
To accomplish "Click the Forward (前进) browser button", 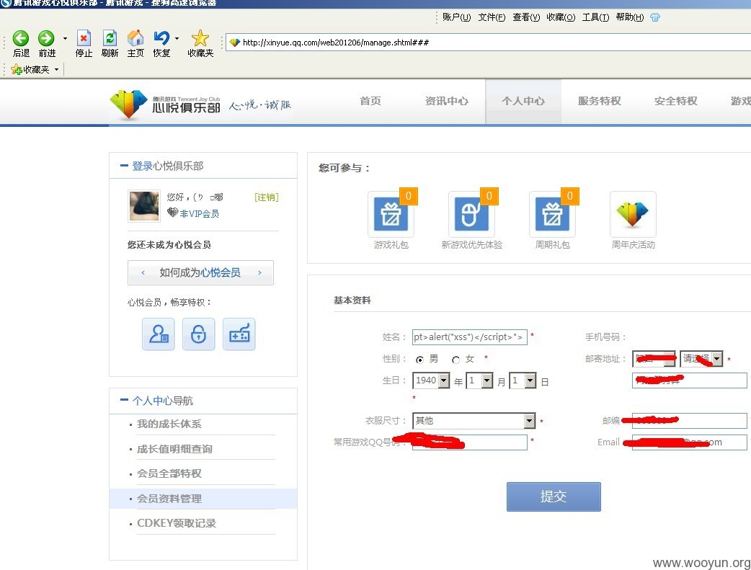I will [x=46, y=43].
